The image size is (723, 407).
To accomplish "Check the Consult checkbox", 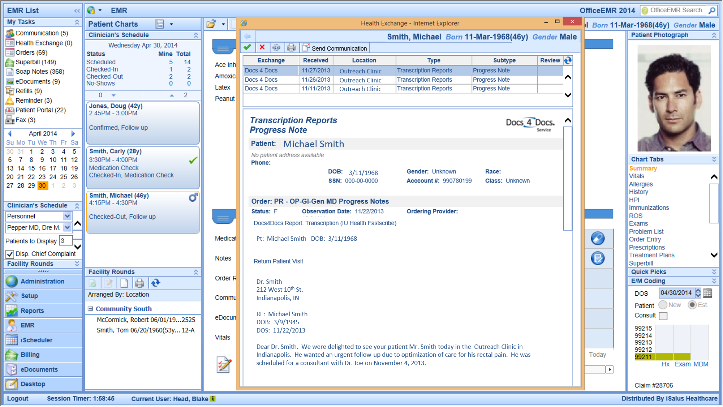I will [x=663, y=316].
